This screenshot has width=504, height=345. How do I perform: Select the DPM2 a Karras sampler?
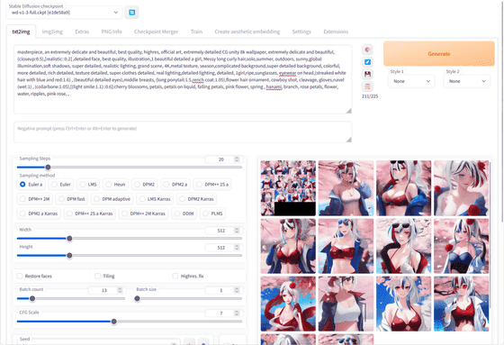pos(39,213)
